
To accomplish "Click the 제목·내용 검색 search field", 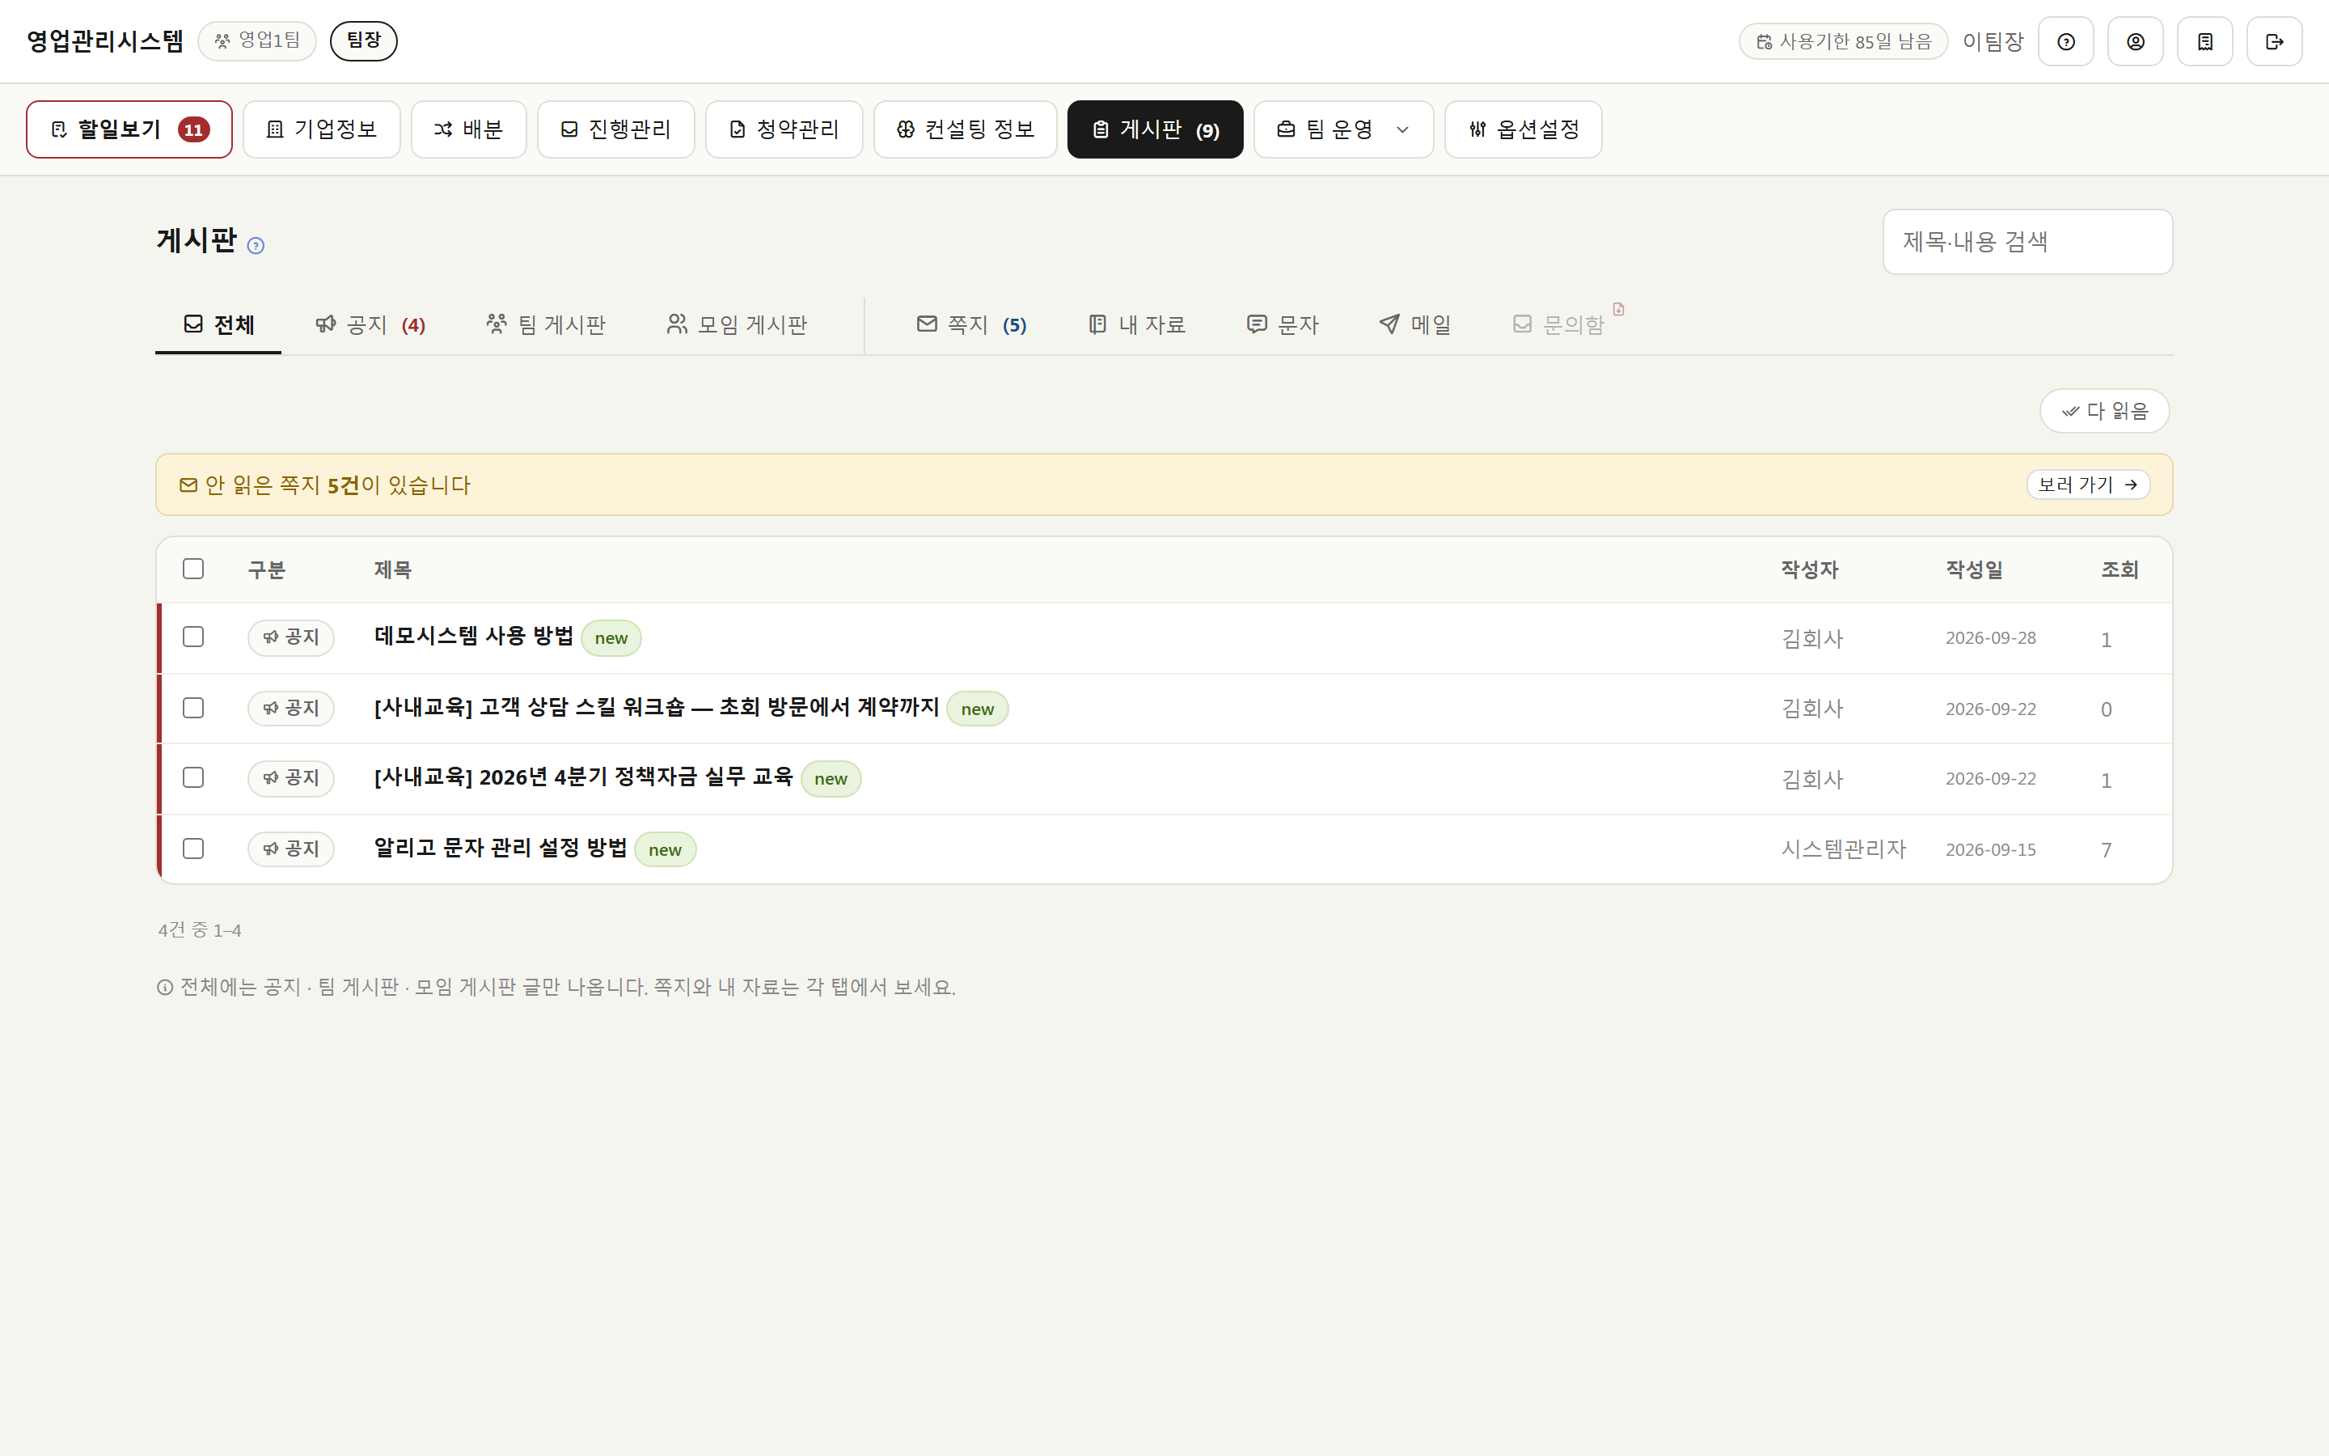I will 2028,242.
